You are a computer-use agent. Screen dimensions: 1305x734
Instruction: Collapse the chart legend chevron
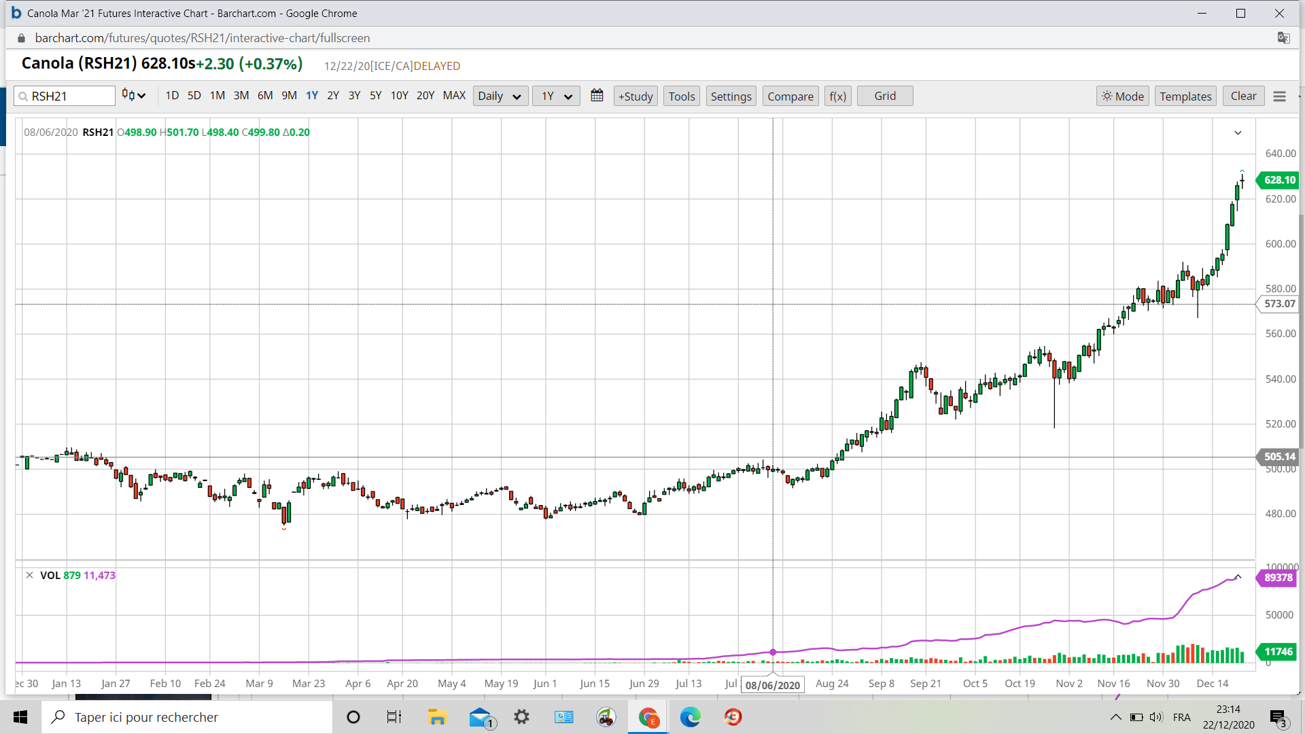(x=1238, y=133)
